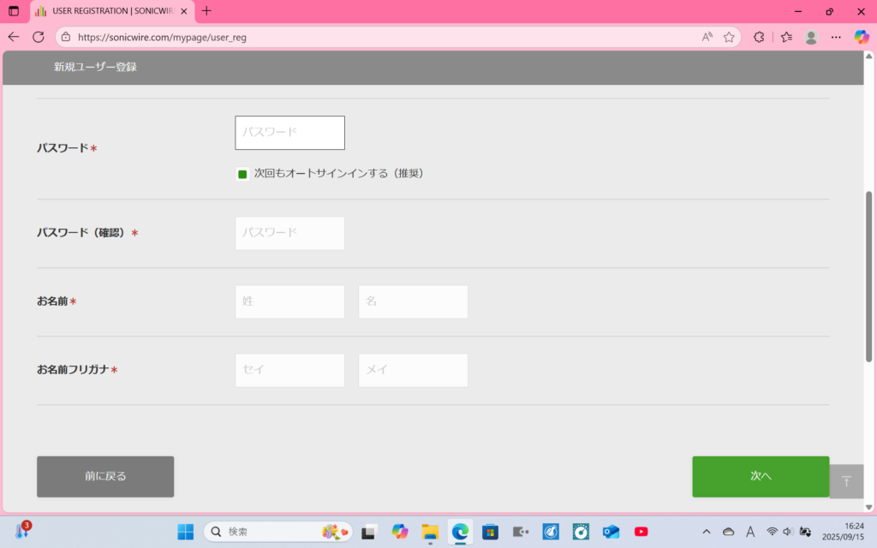Screen dimensions: 877x548
Task: Click the セイ furigana field
Action: 289,370
